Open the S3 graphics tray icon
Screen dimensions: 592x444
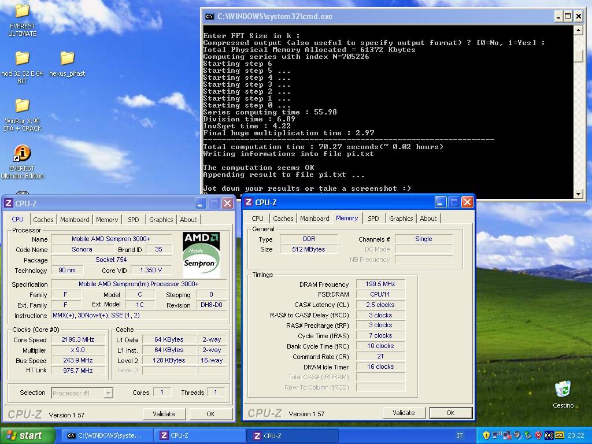560,435
